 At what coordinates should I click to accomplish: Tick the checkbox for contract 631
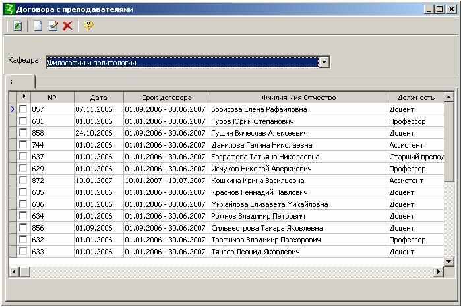(23, 121)
